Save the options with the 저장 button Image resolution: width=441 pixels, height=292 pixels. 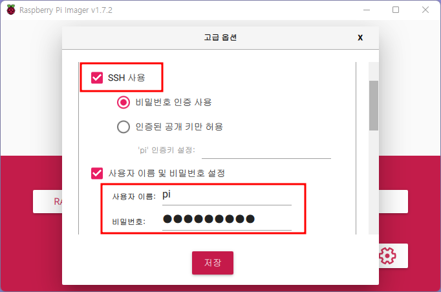(213, 263)
